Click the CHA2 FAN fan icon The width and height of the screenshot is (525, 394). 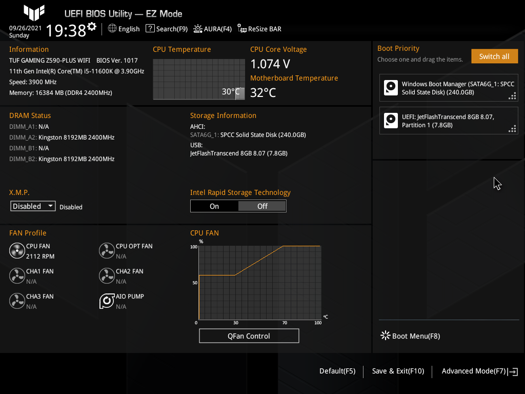107,276
